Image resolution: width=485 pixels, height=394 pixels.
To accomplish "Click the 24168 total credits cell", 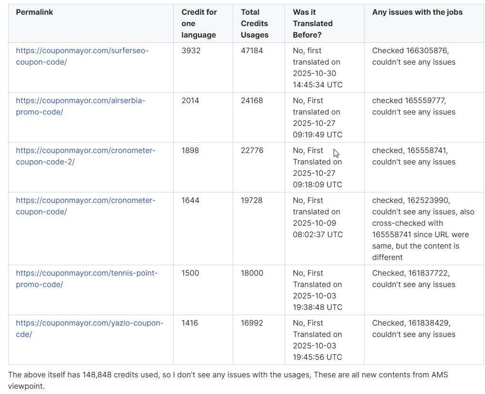I will pyautogui.click(x=252, y=100).
